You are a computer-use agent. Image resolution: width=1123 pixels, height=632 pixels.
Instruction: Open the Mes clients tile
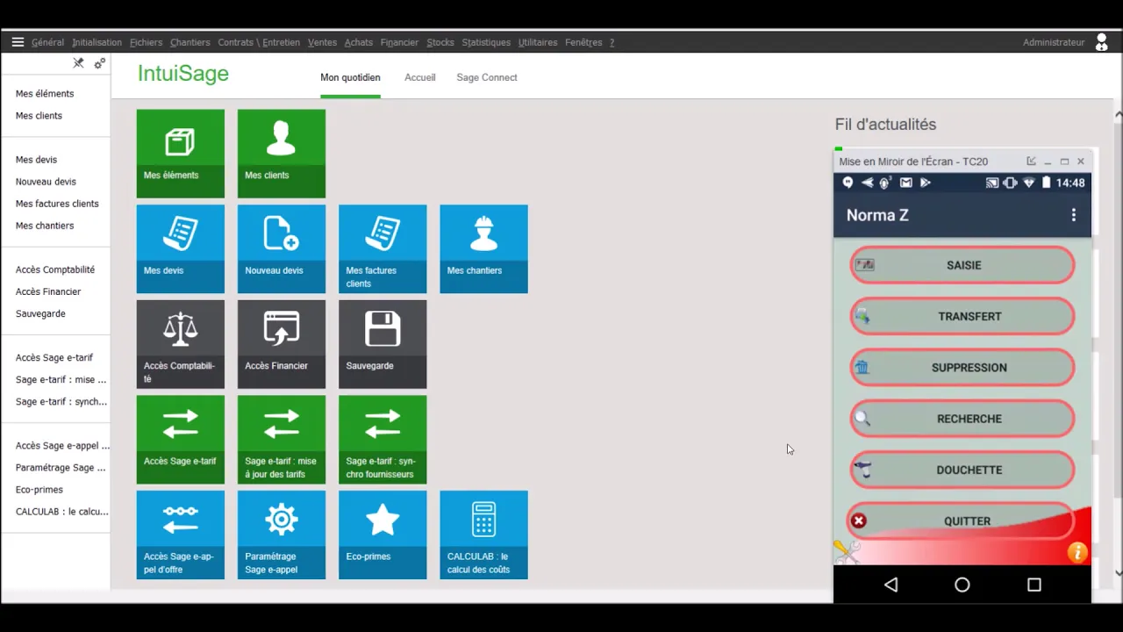pyautogui.click(x=282, y=154)
